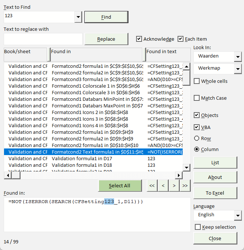Click the Select All button
This screenshot has height=250, width=244.
(120, 186)
